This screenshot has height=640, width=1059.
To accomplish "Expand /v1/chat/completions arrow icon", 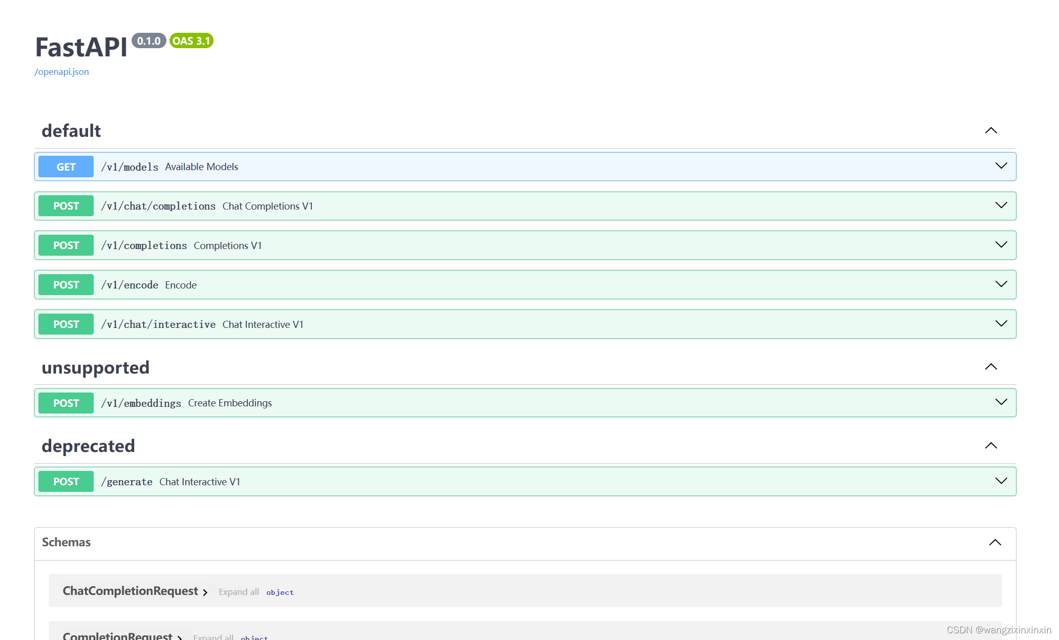I will pos(1001,205).
